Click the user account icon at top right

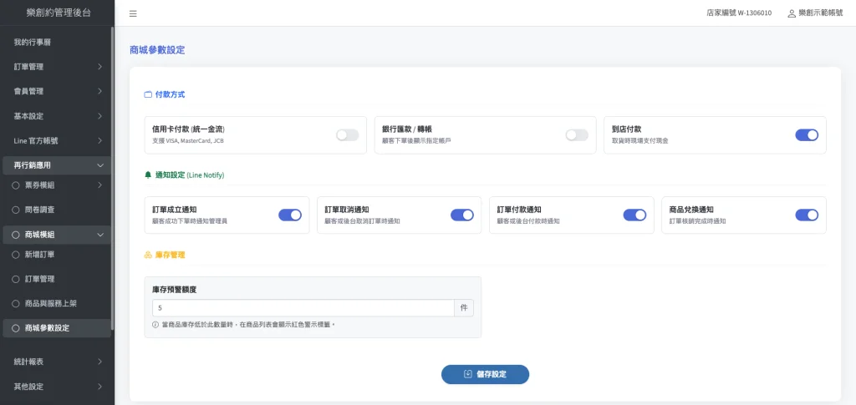point(792,13)
